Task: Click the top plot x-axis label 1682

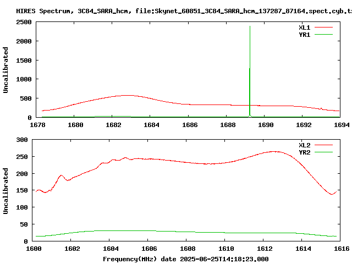Action: (x=113, y=125)
